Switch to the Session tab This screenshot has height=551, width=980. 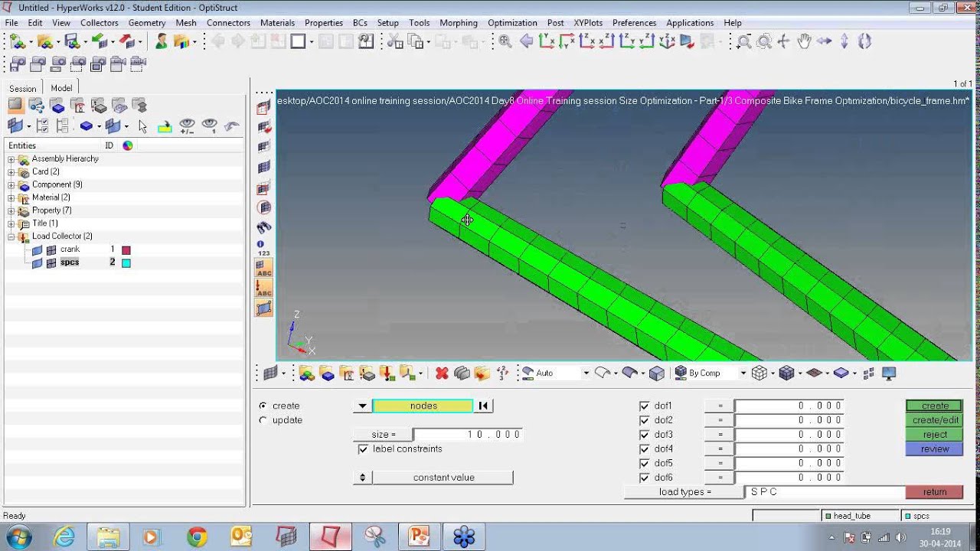[23, 88]
